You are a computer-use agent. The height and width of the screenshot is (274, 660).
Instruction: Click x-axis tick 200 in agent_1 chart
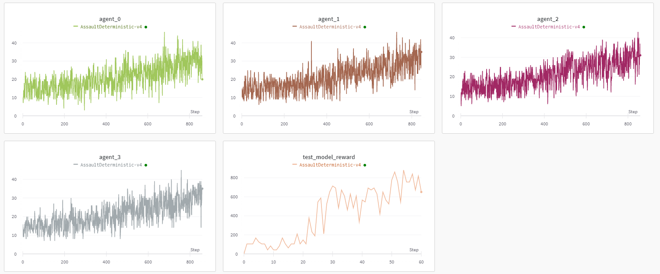(284, 124)
